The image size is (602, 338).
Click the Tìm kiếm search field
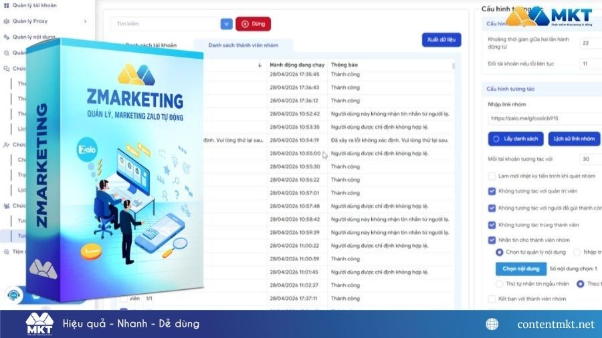(165, 24)
